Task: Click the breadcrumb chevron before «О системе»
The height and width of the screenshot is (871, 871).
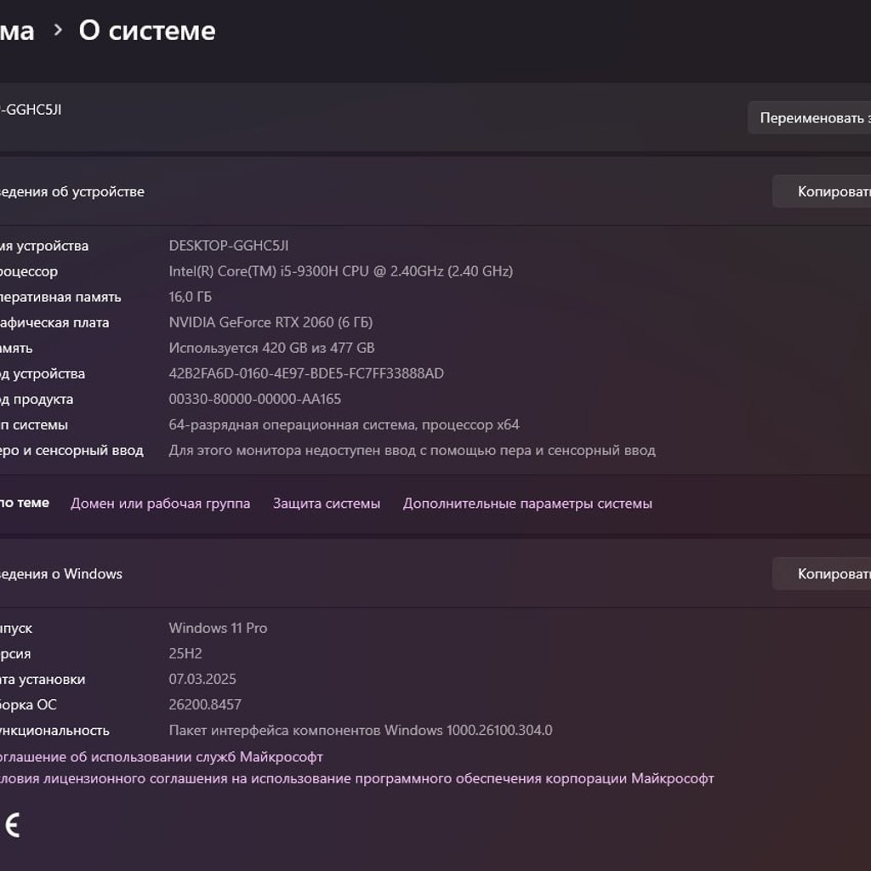Action: pos(58,30)
